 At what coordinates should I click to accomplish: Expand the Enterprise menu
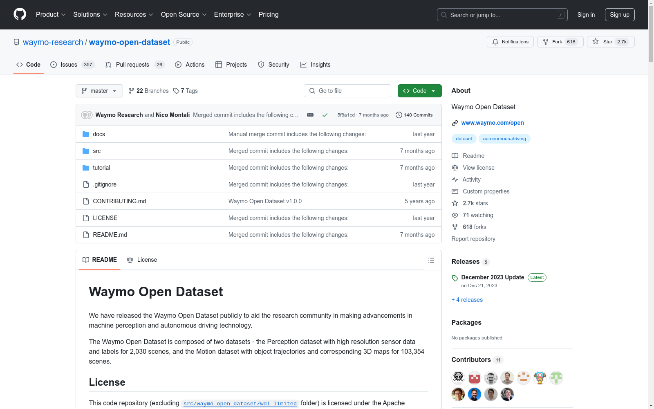[233, 14]
